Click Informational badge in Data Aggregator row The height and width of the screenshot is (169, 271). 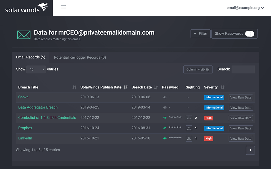tap(214, 108)
